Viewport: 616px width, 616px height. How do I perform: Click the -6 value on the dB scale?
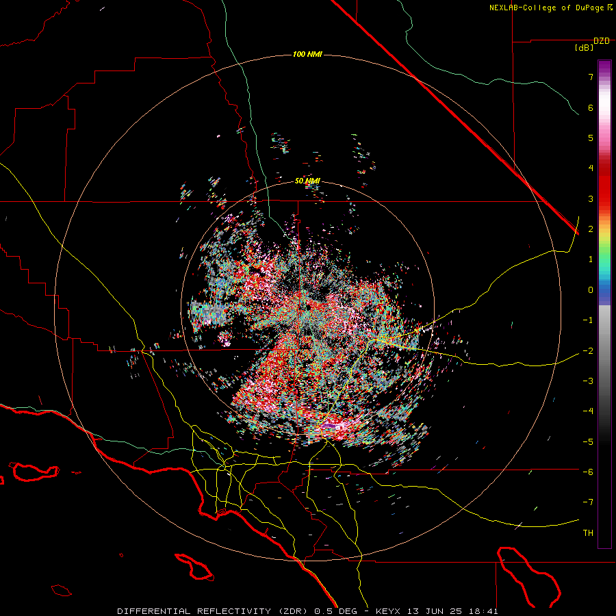[x=588, y=472]
